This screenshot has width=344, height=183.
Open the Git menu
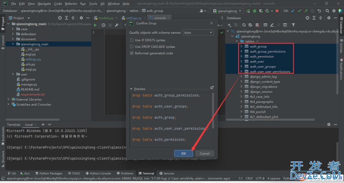(103, 3)
